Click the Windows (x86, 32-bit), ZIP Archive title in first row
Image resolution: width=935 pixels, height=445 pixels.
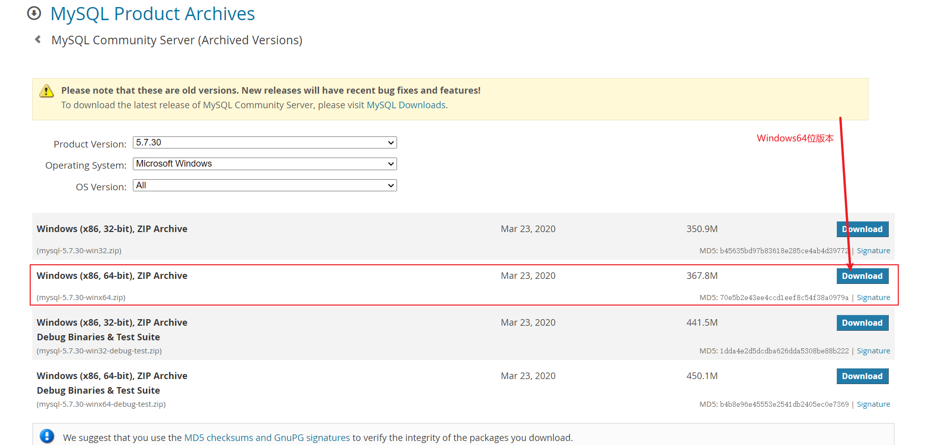coord(112,229)
